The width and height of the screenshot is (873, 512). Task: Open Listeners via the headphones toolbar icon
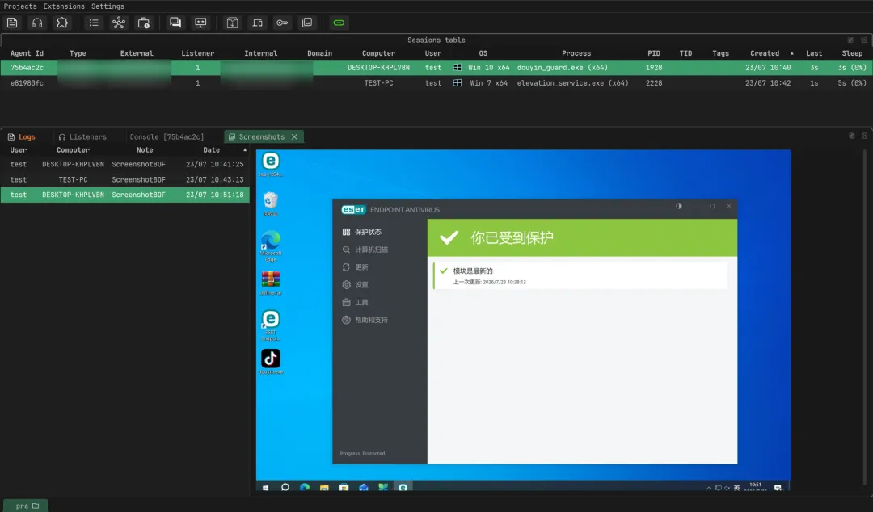37,23
